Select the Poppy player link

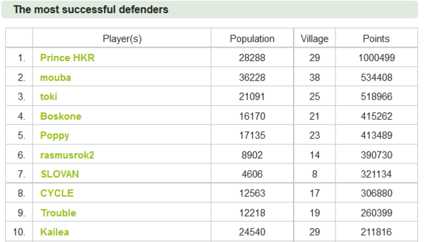[x=55, y=136]
